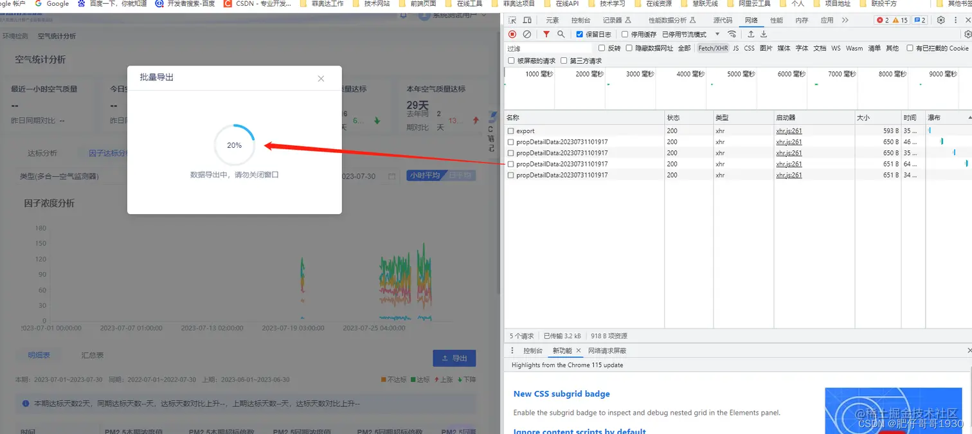The height and width of the screenshot is (434, 972).
Task: Enable the 停用缓存 checkbox
Action: pos(625,34)
